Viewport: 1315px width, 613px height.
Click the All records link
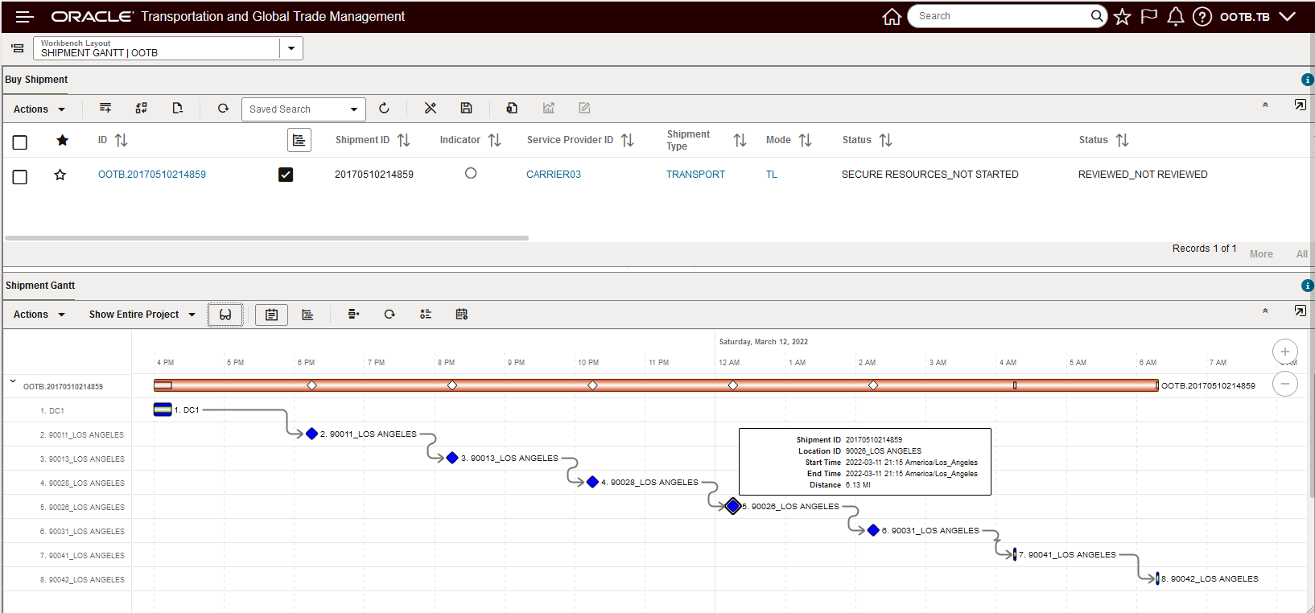[x=1302, y=254]
